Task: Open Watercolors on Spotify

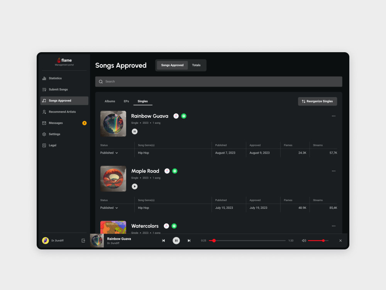Action: pyautogui.click(x=174, y=226)
